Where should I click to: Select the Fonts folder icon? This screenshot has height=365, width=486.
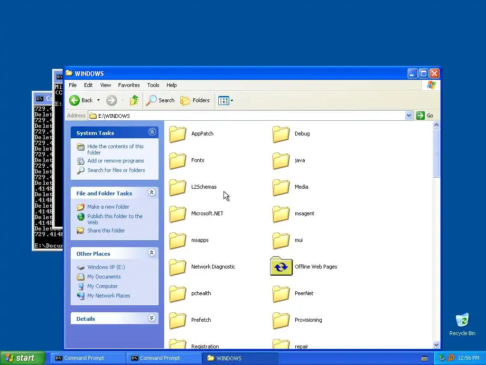[178, 161]
